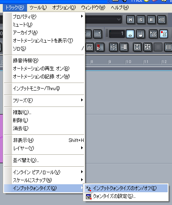Click the dashed-lines vertical arrows icon
The height and width of the screenshot is (205, 172).
point(113,47)
